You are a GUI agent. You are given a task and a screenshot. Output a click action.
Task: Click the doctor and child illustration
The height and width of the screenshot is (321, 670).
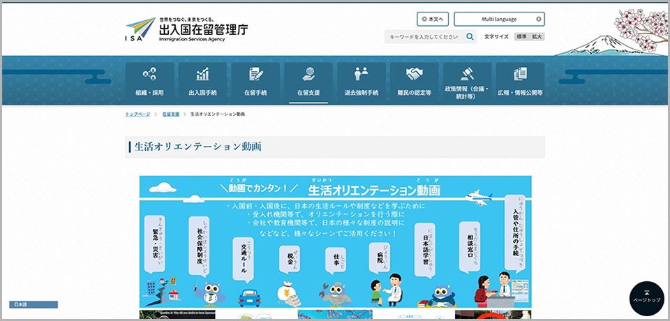(x=386, y=290)
